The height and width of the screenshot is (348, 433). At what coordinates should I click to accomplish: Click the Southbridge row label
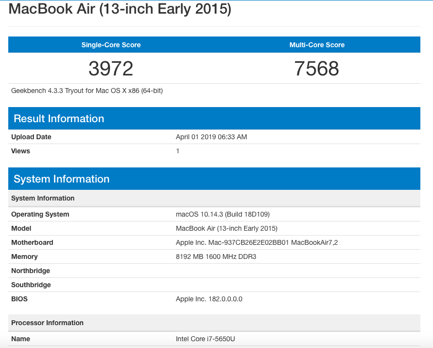(31, 285)
